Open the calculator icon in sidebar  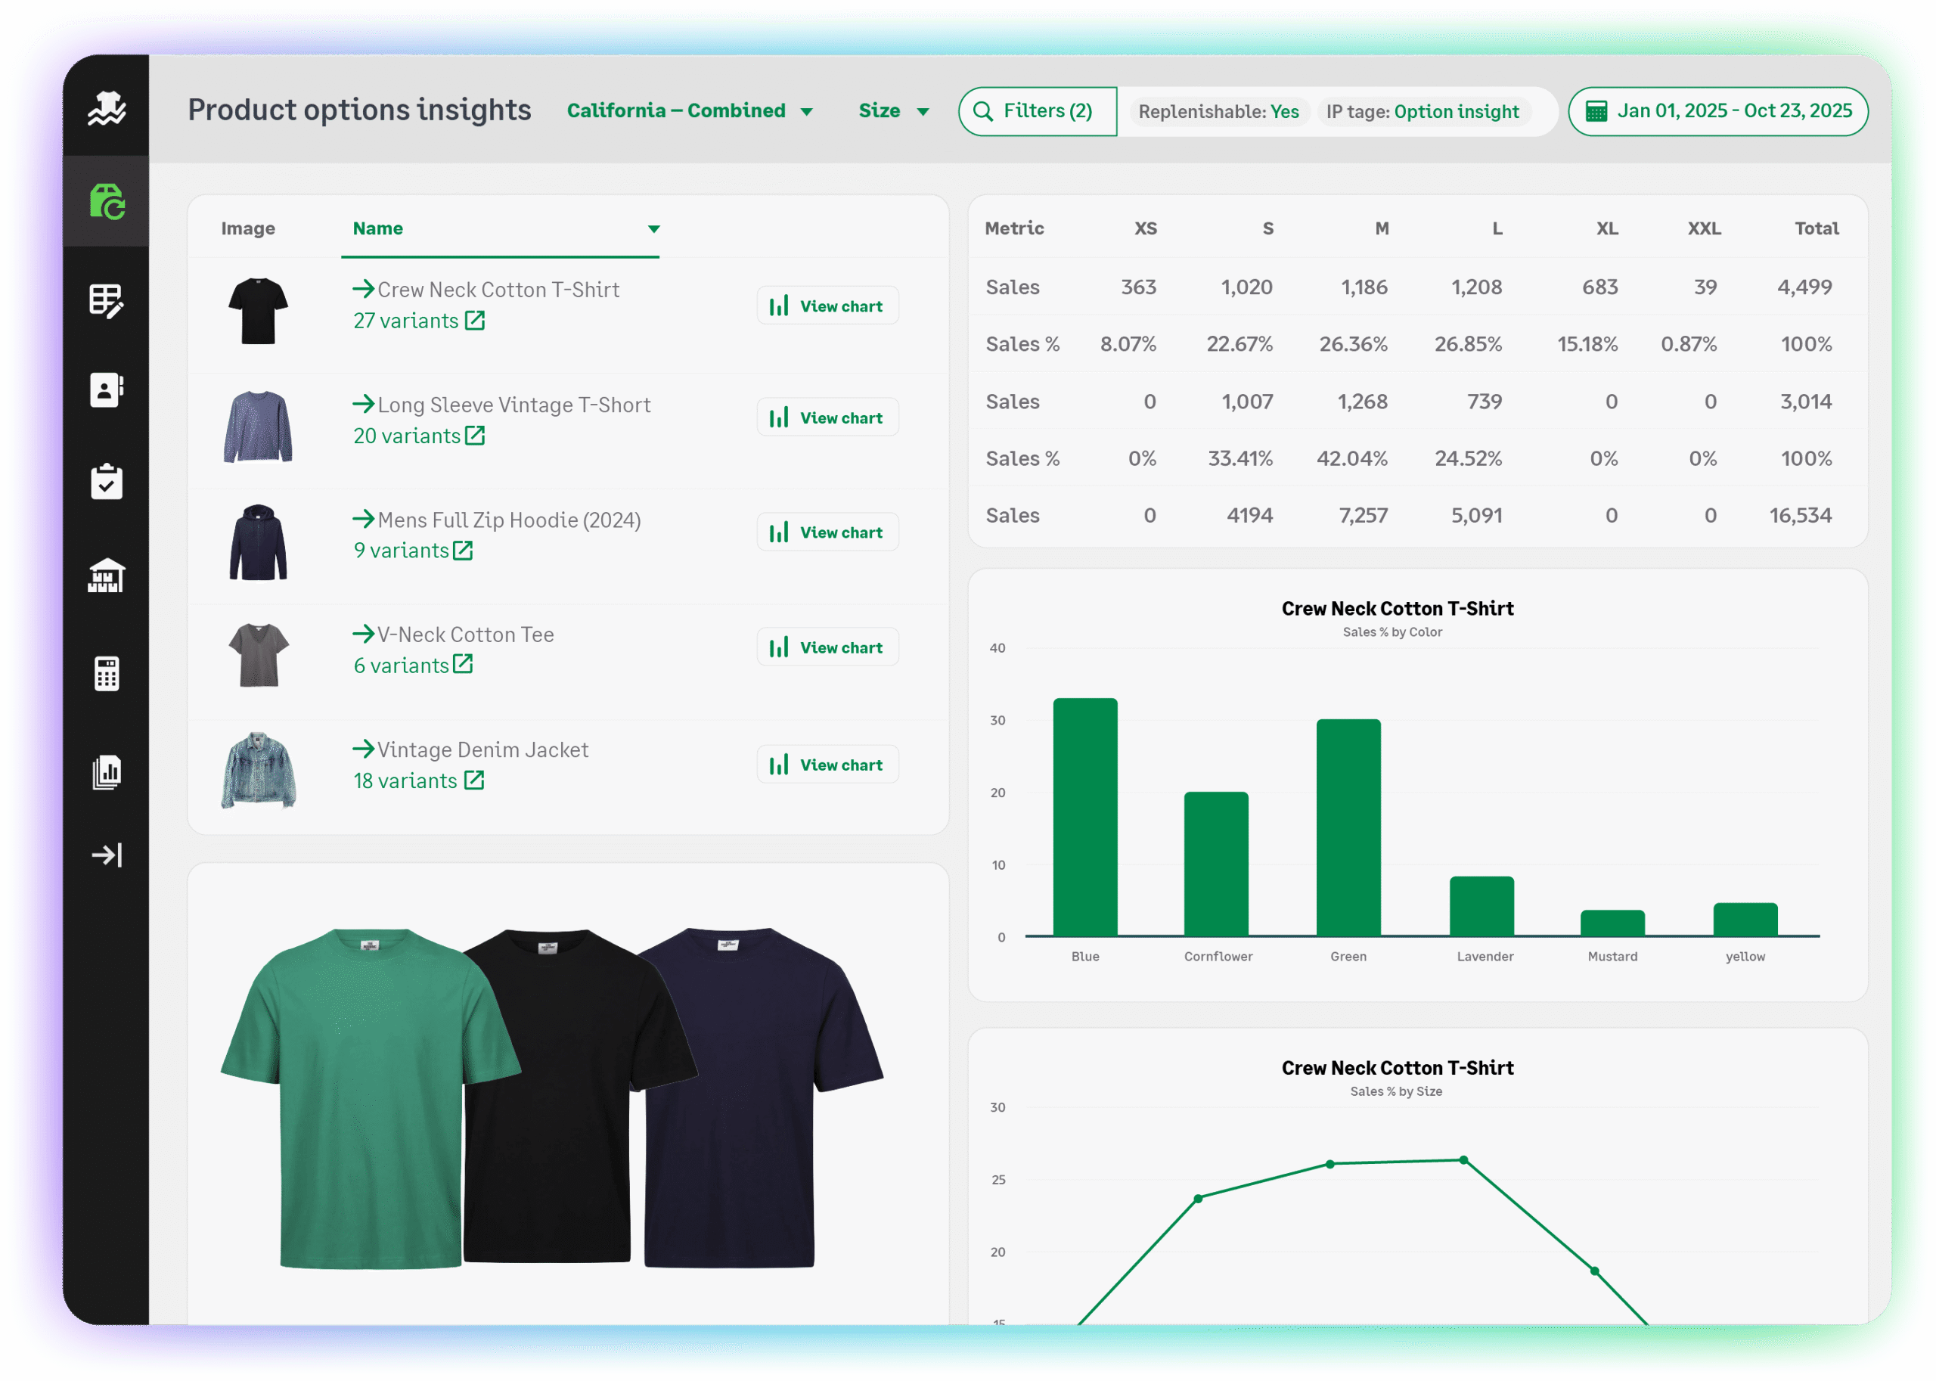[x=107, y=674]
